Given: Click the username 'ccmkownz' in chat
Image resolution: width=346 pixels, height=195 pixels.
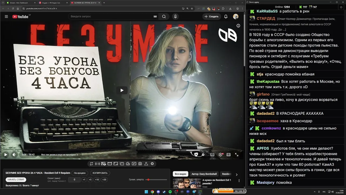Looking at the screenshot, I should point(271,128).
